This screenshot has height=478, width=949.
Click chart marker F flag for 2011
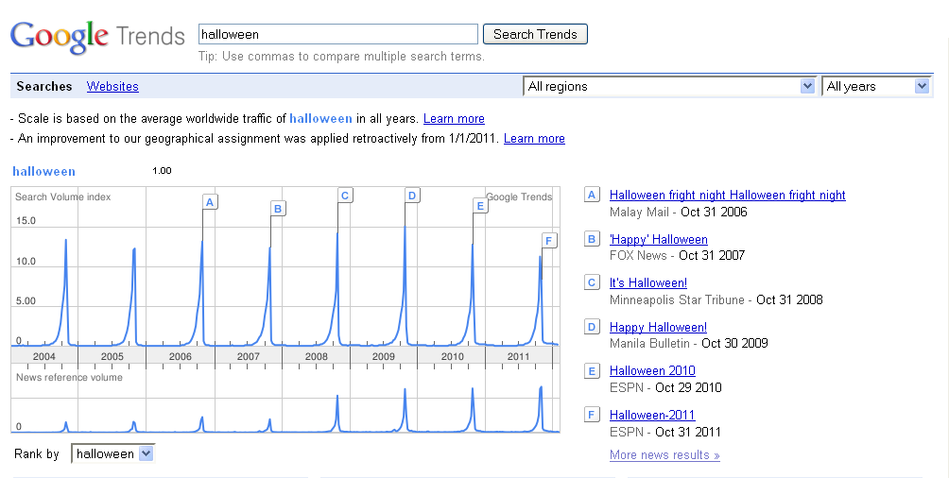coord(549,241)
